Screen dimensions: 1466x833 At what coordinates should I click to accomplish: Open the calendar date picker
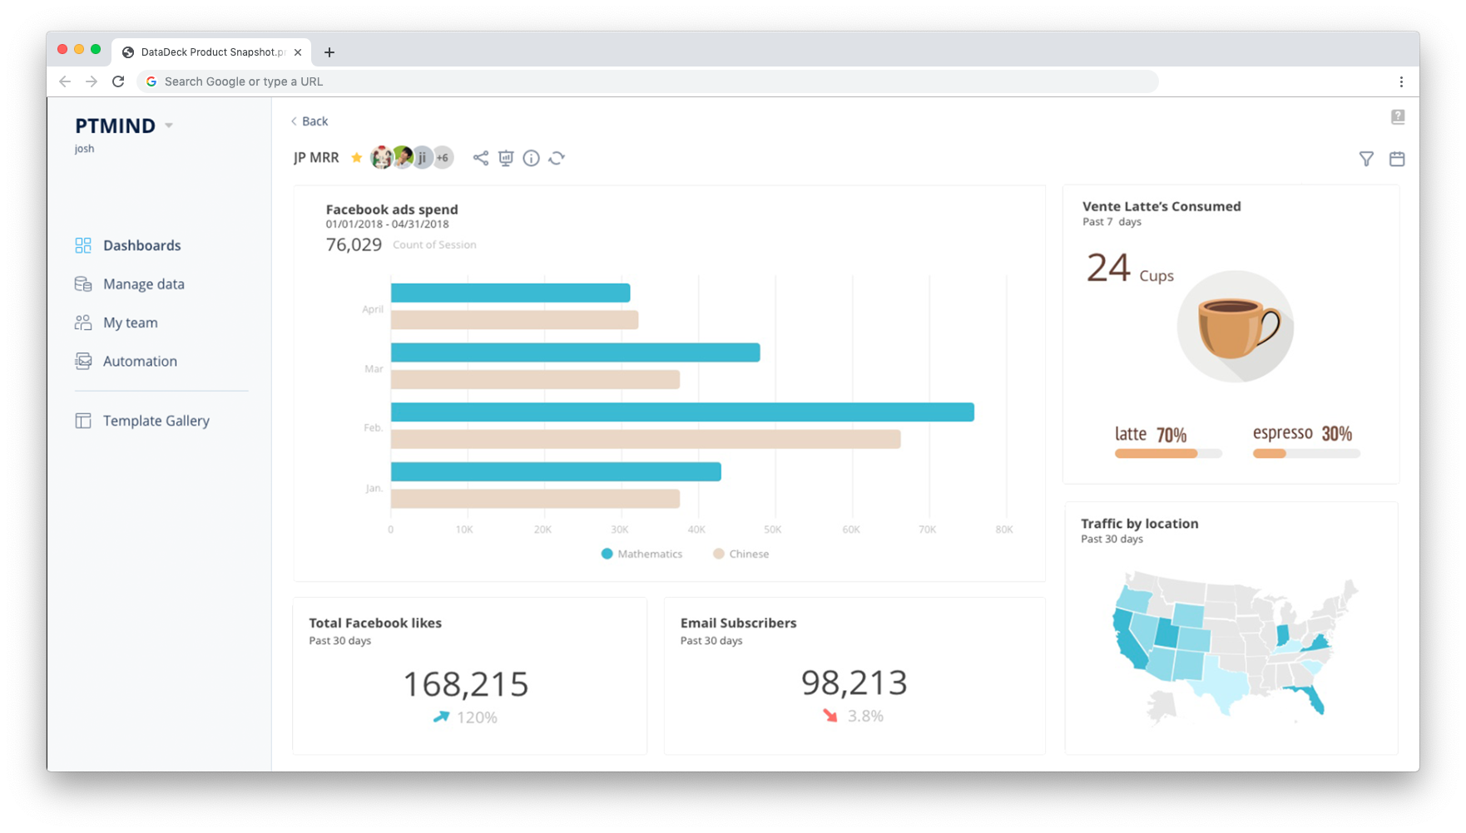pyautogui.click(x=1397, y=159)
